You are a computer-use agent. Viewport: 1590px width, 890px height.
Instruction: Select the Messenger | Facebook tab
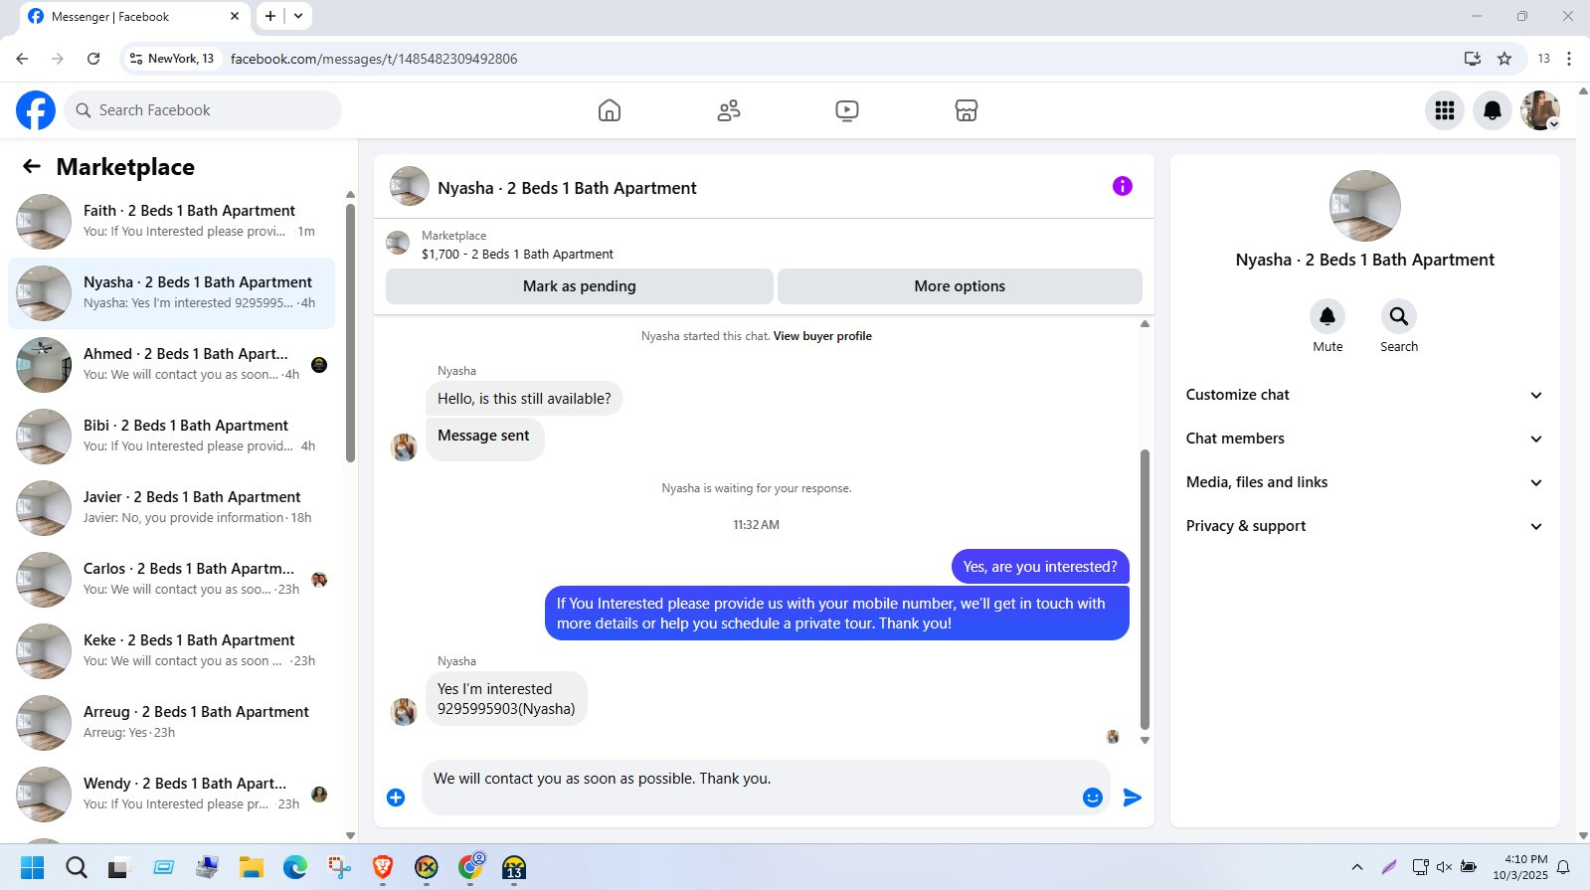pos(132,16)
